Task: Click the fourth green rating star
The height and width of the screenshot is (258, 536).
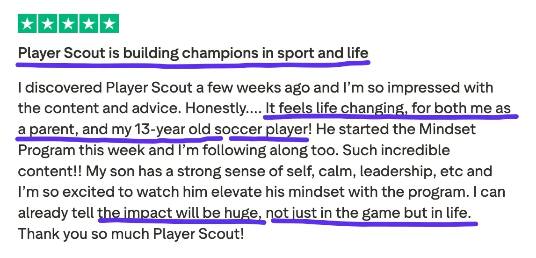Action: pyautogui.click(x=89, y=23)
